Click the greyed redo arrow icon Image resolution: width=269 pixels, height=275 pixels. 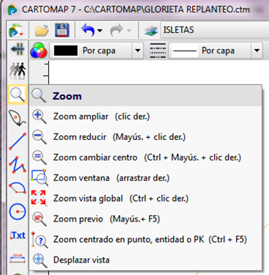pyautogui.click(x=117, y=30)
